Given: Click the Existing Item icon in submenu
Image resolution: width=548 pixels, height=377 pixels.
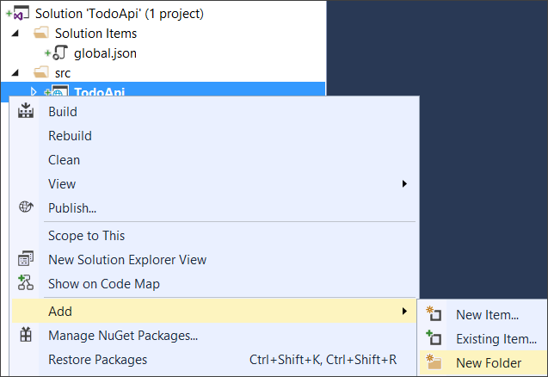Looking at the screenshot, I should 434,339.
